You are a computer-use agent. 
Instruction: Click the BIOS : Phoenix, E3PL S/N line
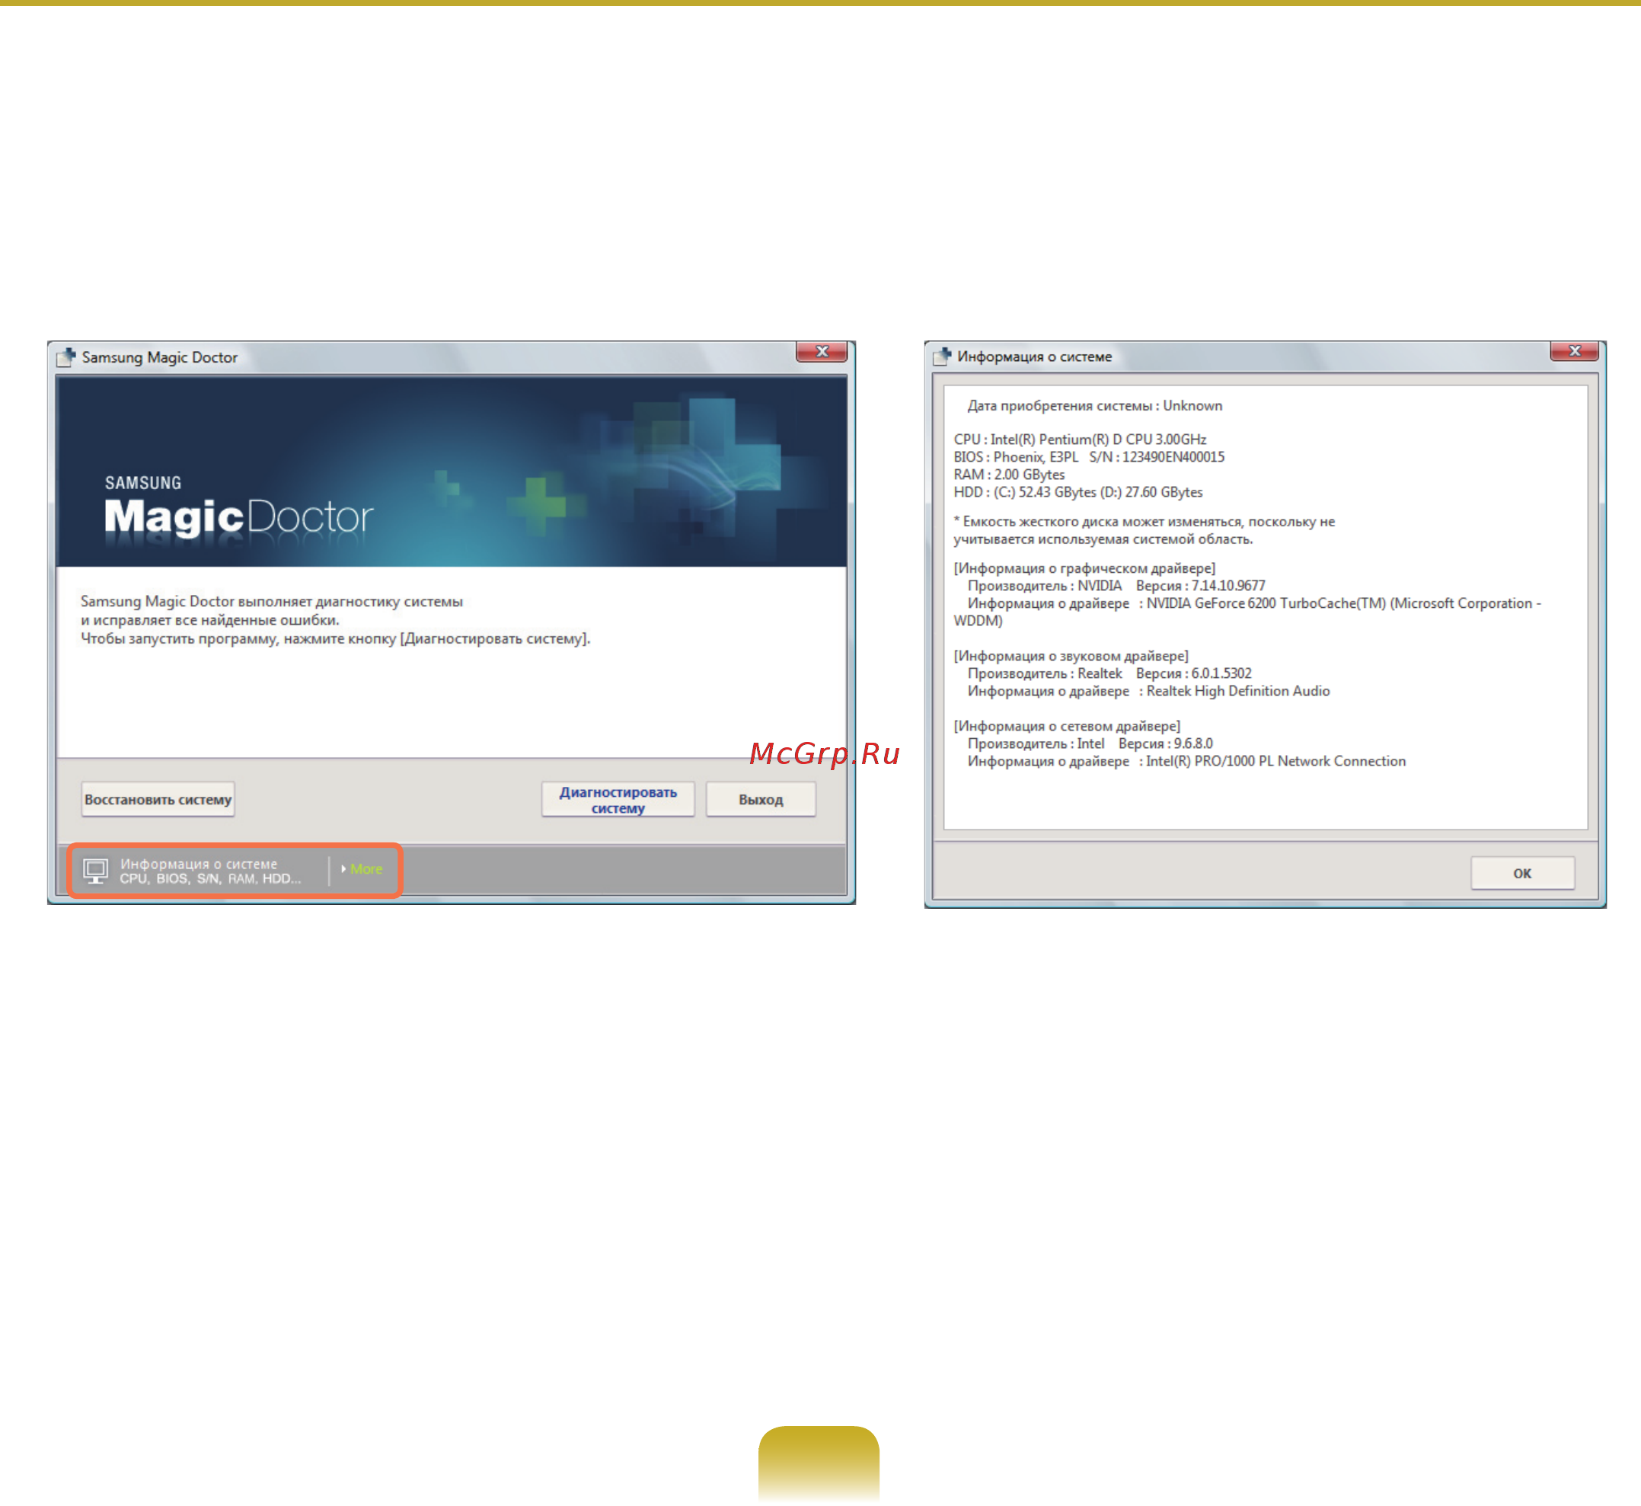(x=1089, y=457)
